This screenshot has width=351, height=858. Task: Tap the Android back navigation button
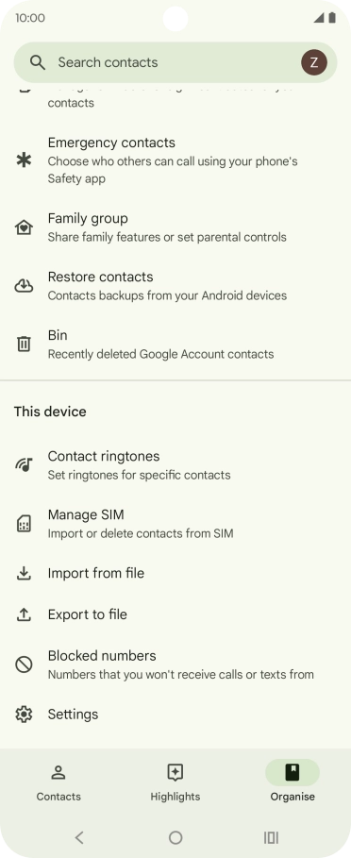click(x=79, y=837)
